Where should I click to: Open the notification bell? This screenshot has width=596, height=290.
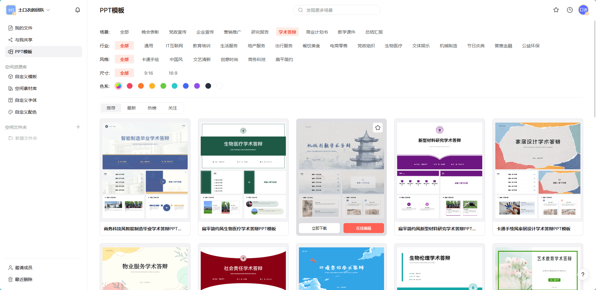(78, 10)
